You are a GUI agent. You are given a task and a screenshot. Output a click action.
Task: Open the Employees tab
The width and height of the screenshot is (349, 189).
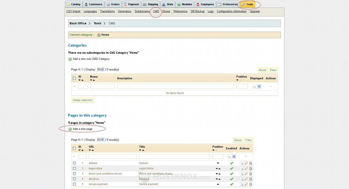[205, 4]
